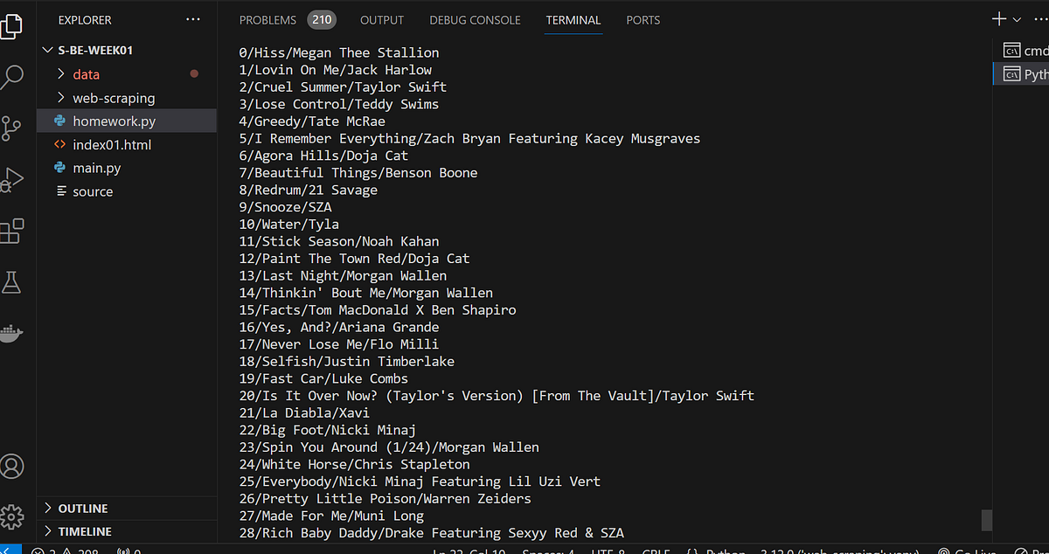Open the Manage settings gear

click(12, 516)
